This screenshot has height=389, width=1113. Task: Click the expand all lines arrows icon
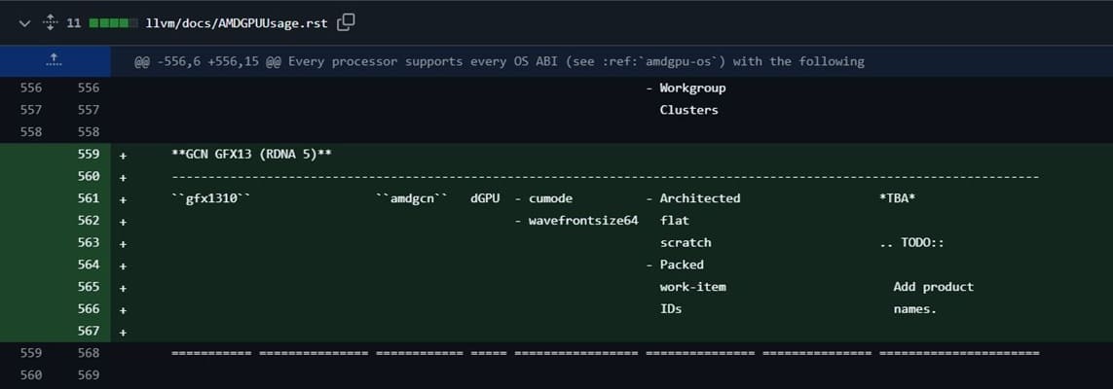(50, 22)
